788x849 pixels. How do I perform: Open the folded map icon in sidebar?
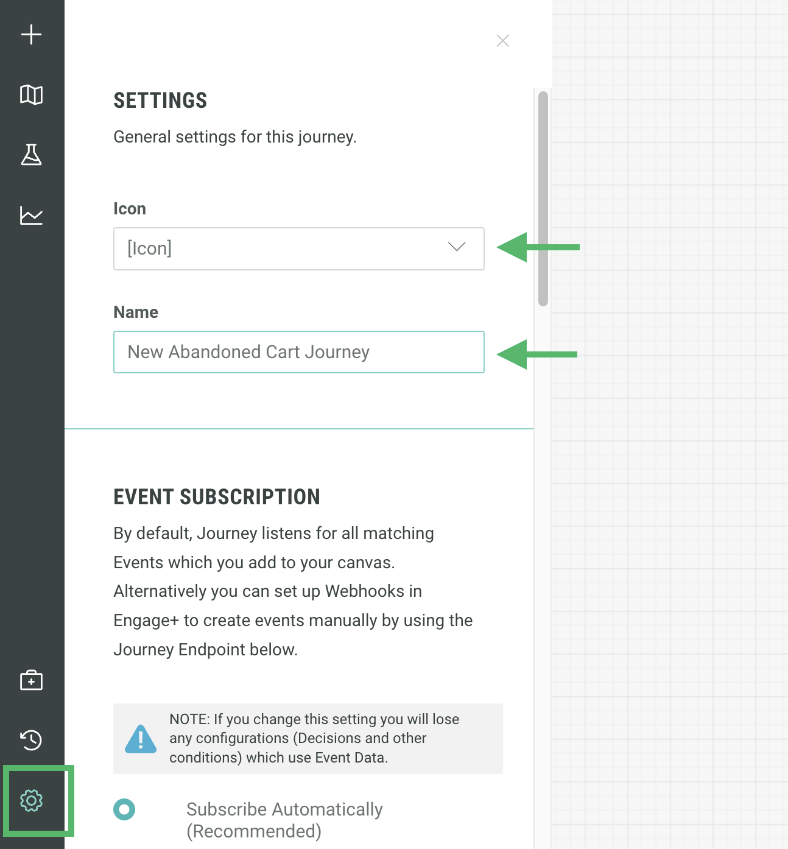pos(31,95)
